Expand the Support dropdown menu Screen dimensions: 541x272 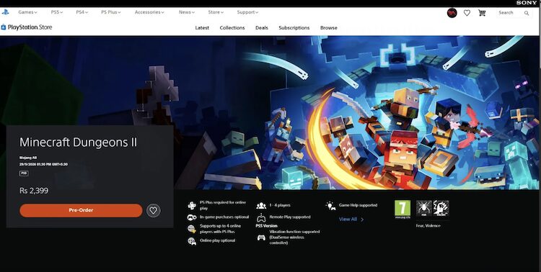247,12
